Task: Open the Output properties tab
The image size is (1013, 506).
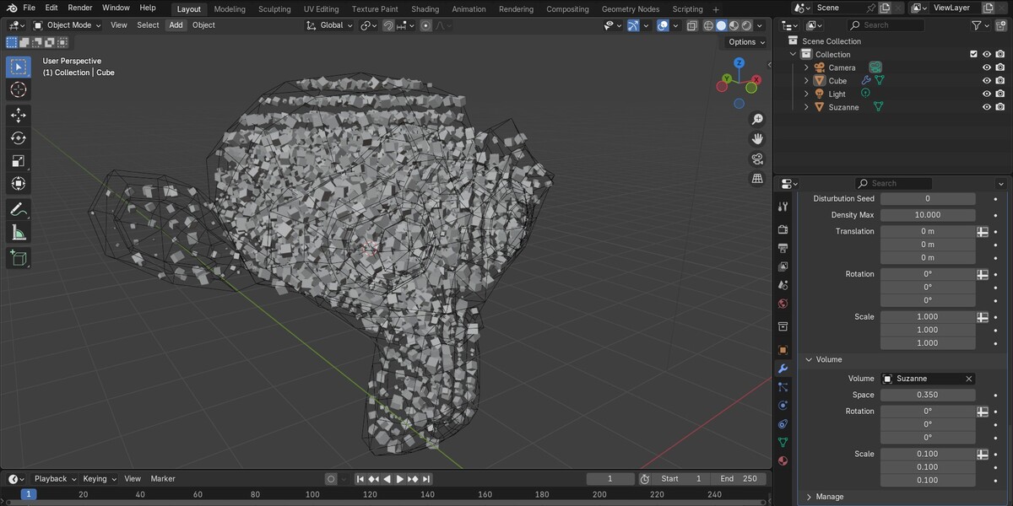Action: coord(783,248)
